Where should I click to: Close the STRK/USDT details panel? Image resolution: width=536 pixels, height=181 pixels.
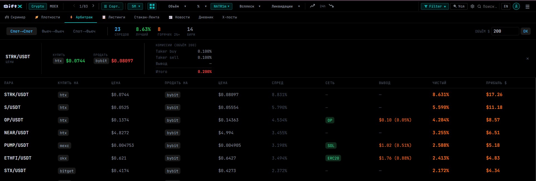[x=527, y=58]
